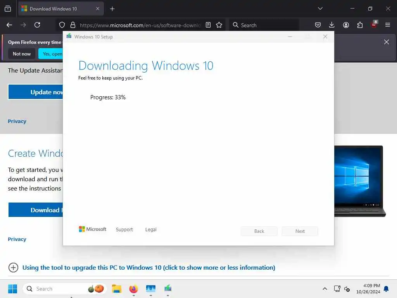Click the Not now button
The height and width of the screenshot is (298, 397).
click(x=22, y=54)
